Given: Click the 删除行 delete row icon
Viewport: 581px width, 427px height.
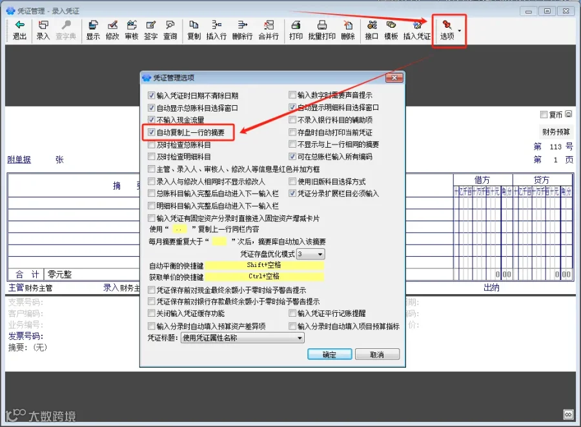Looking at the screenshot, I should pyautogui.click(x=242, y=30).
